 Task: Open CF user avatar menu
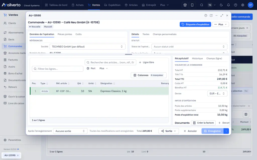click(250, 5)
